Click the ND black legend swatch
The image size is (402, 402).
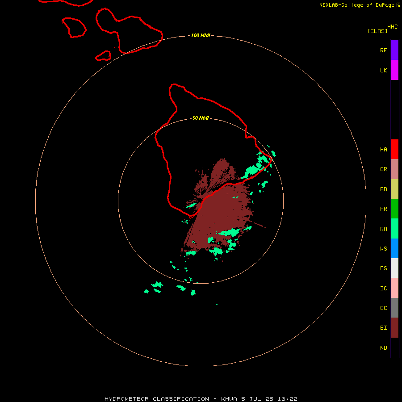[x=394, y=348]
